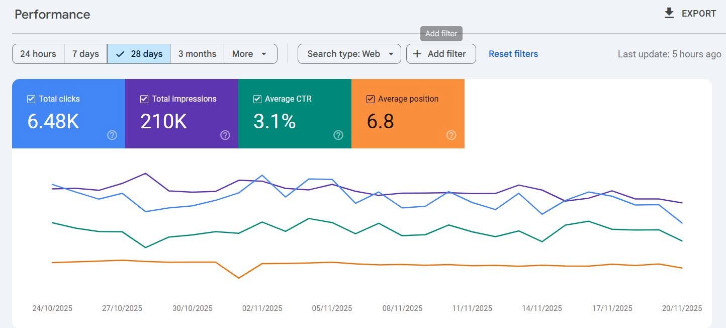Click the Performance page heading
This screenshot has width=726, height=328.
click(52, 15)
